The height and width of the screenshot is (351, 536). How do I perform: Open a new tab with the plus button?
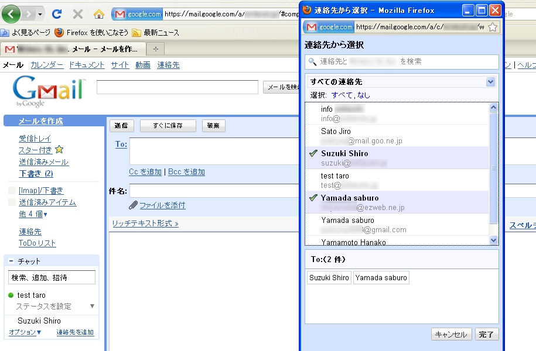156,49
